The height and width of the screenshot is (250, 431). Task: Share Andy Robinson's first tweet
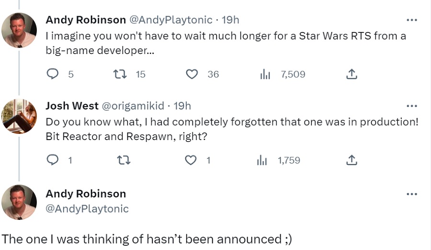[x=351, y=74]
